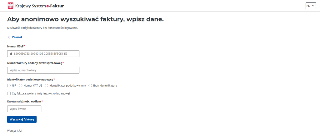The image size is (320, 136).
Task: Click the Czy faktura zawiera imię label text
Action: point(41,93)
